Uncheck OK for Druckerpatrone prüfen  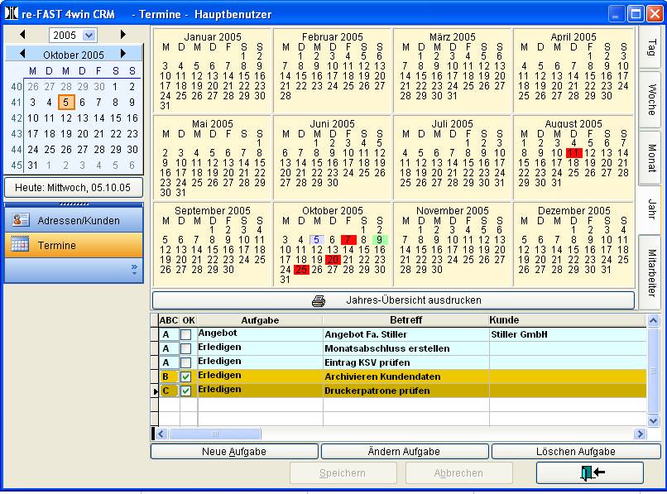[x=186, y=391]
